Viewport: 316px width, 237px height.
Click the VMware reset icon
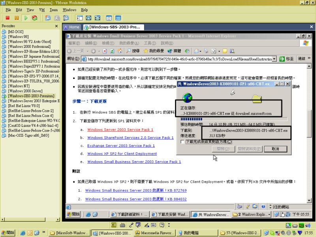(35, 18)
